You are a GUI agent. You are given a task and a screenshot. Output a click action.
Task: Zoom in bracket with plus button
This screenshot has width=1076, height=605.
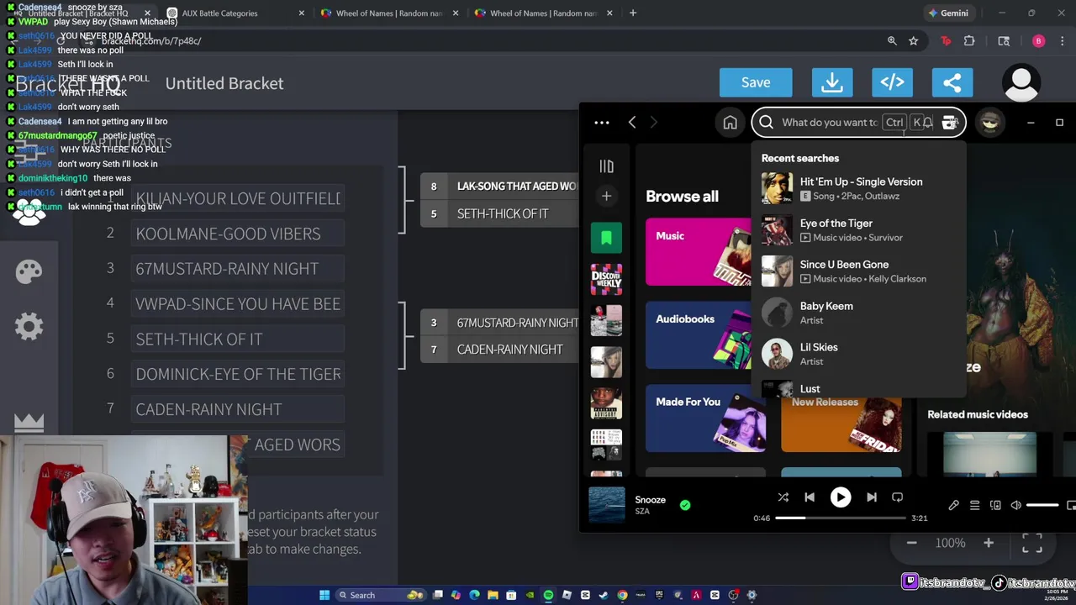pos(989,544)
